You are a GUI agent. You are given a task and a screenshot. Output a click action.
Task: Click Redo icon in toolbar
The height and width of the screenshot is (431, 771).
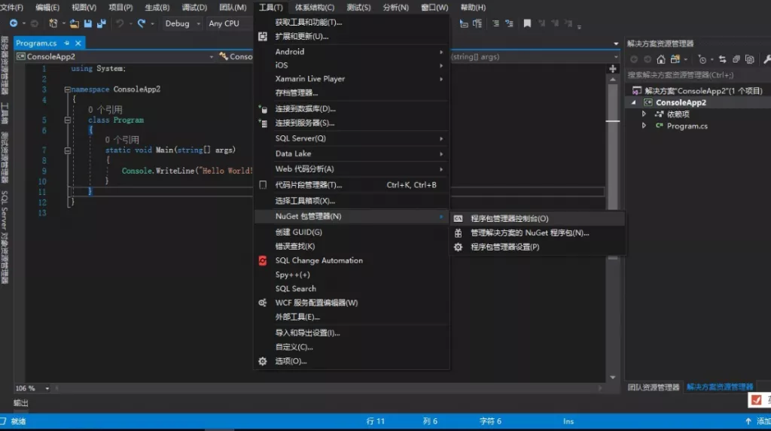(x=141, y=23)
